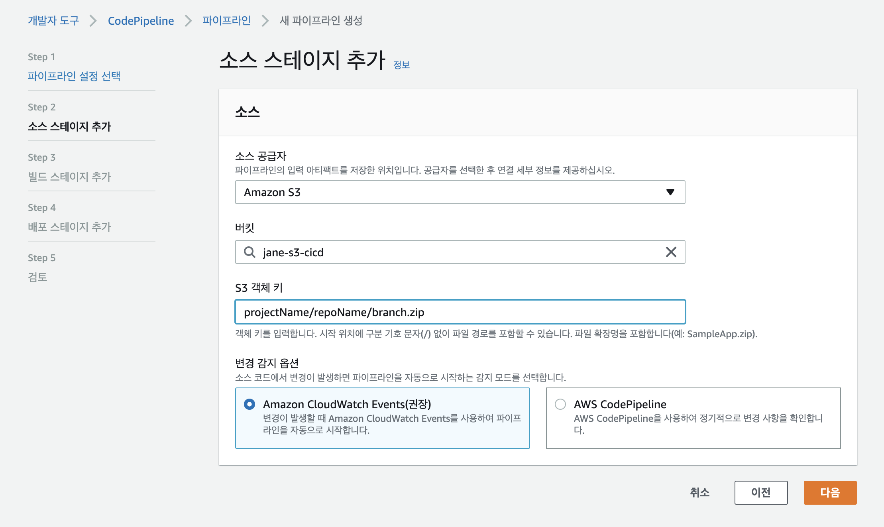Open Step 1 파이프라인 설정 선택
The image size is (884, 527).
point(74,76)
